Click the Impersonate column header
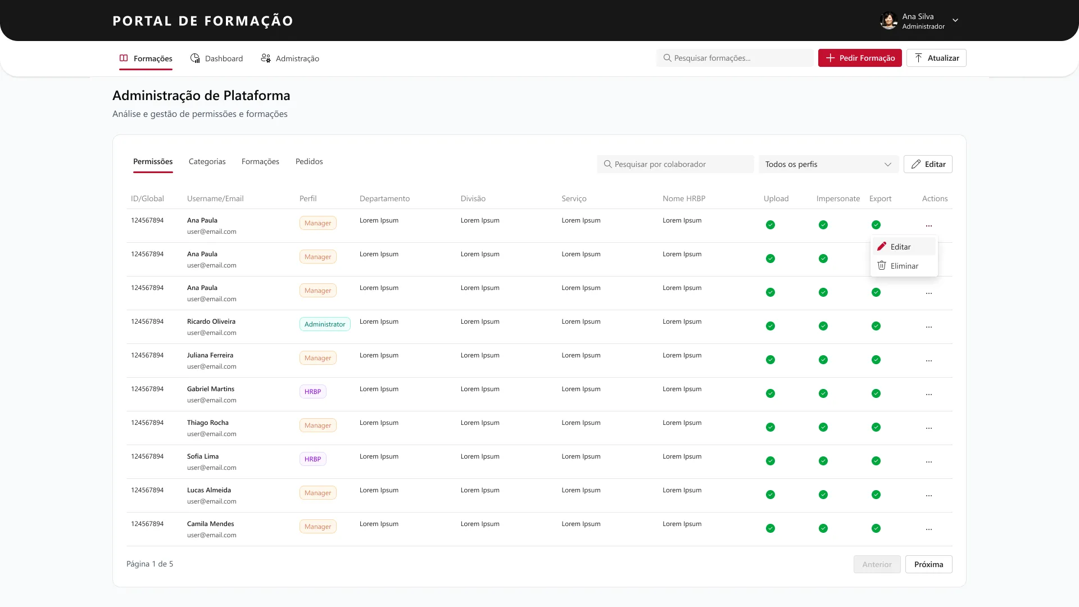This screenshot has height=607, width=1079. coord(838,199)
